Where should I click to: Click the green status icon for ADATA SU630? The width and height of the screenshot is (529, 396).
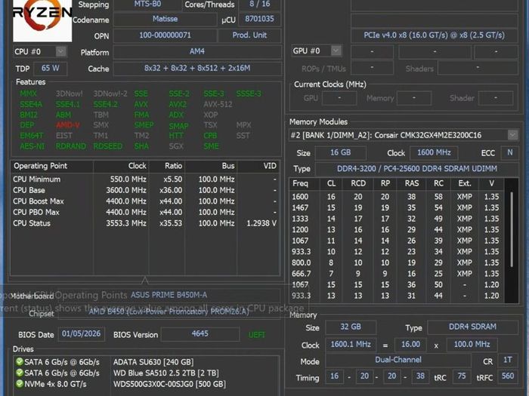(x=20, y=362)
